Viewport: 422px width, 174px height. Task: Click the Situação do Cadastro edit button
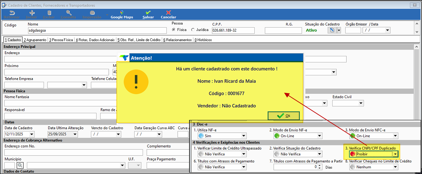coord(331,30)
